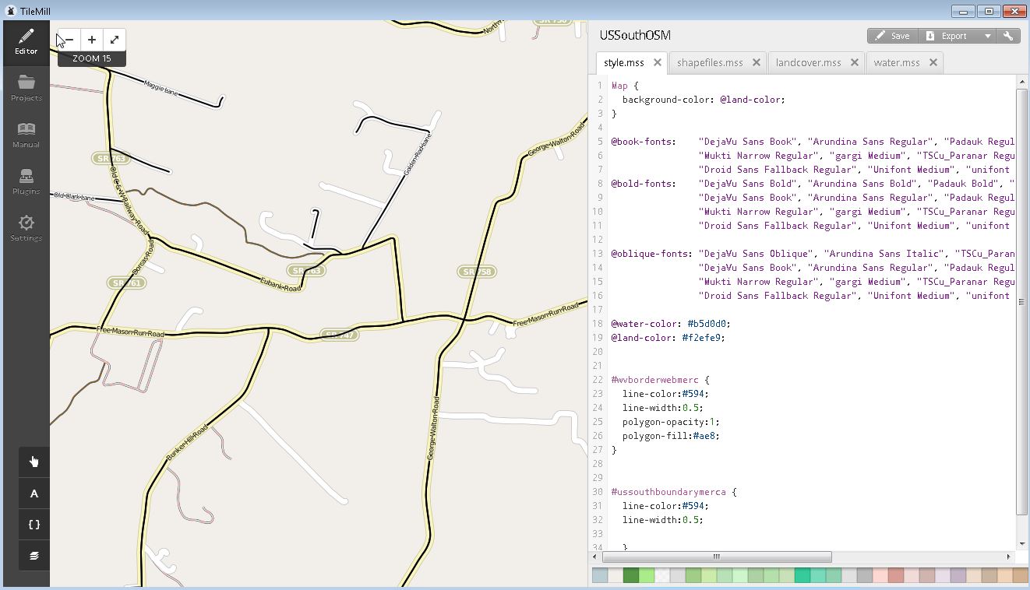Image resolution: width=1030 pixels, height=590 pixels.
Task: Switch to the landcover.mss tab
Action: point(808,62)
